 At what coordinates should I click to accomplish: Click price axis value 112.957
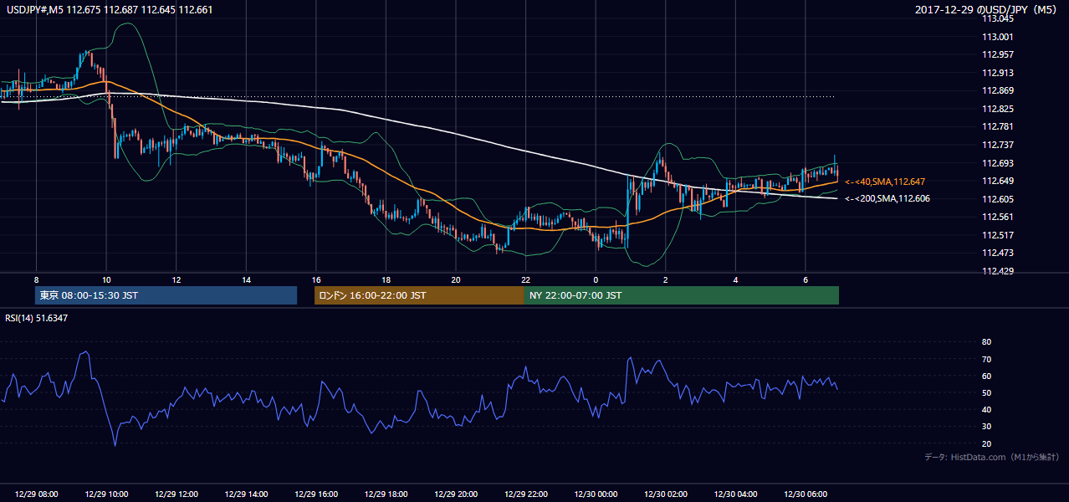(x=997, y=54)
